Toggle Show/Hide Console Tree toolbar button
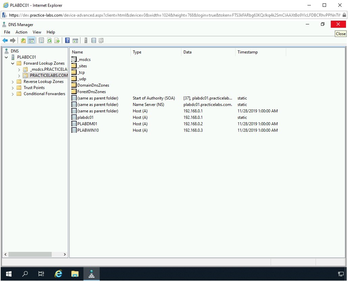The height and width of the screenshot is (282, 348). click(31, 41)
